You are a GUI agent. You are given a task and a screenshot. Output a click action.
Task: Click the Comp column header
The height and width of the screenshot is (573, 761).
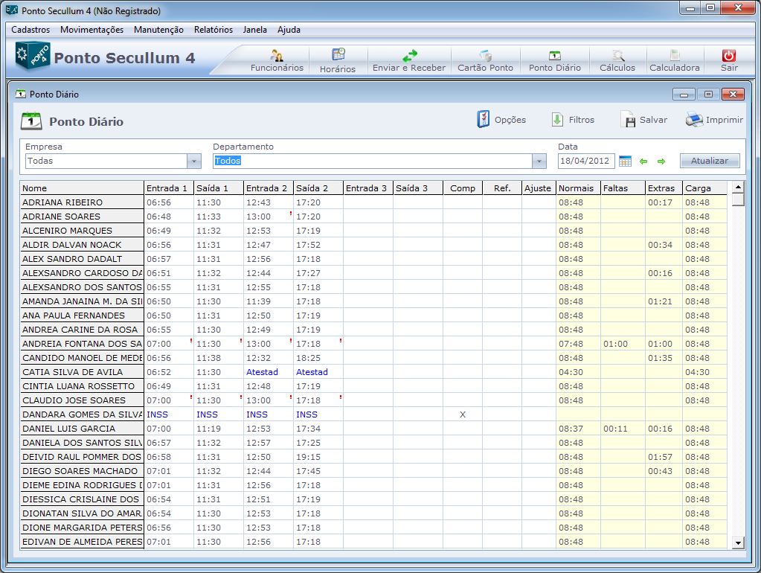tap(463, 188)
